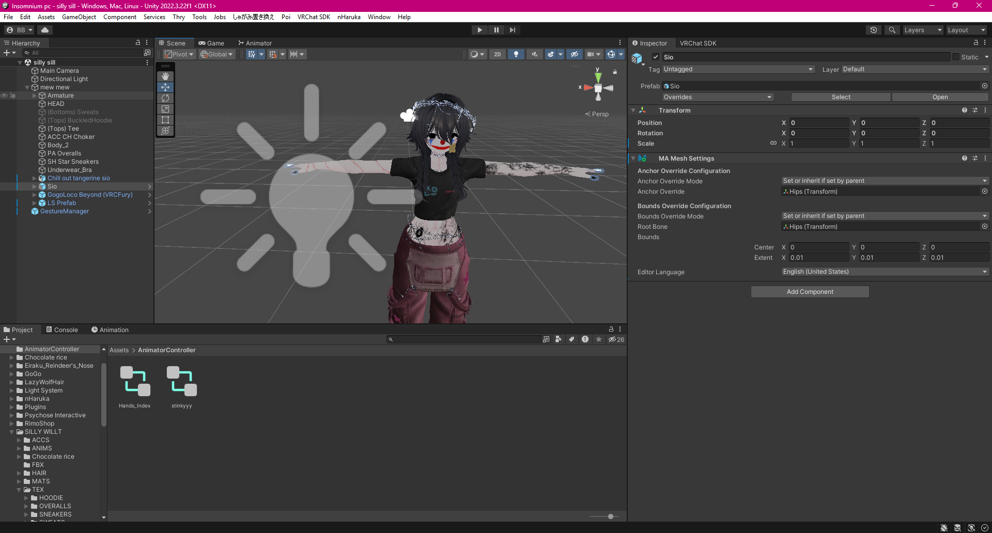The width and height of the screenshot is (992, 533).
Task: Open the VRChat SDK menu
Action: tap(314, 17)
